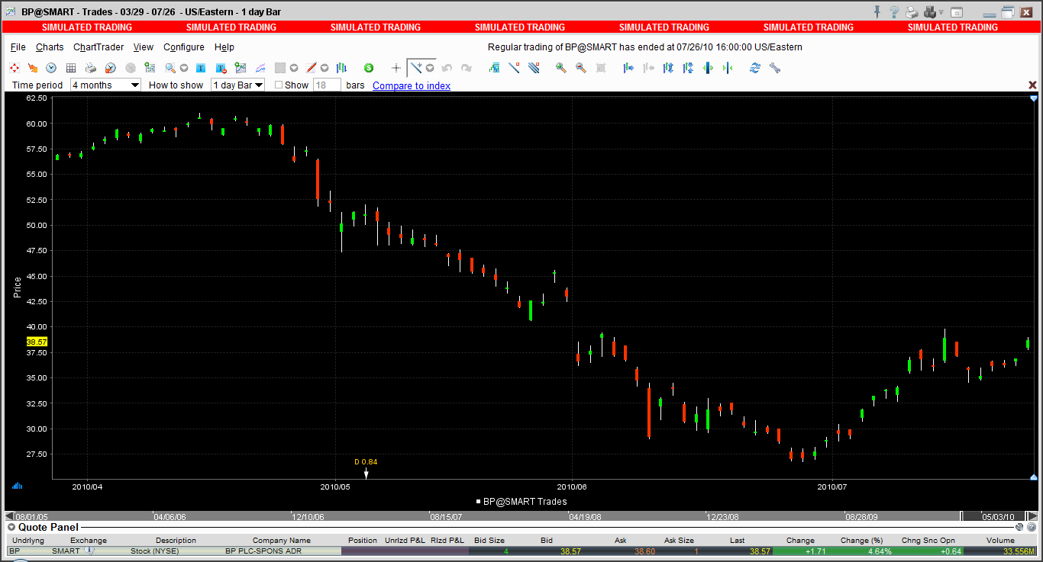
Task: Click the clock time parameters icon
Action: (x=51, y=68)
